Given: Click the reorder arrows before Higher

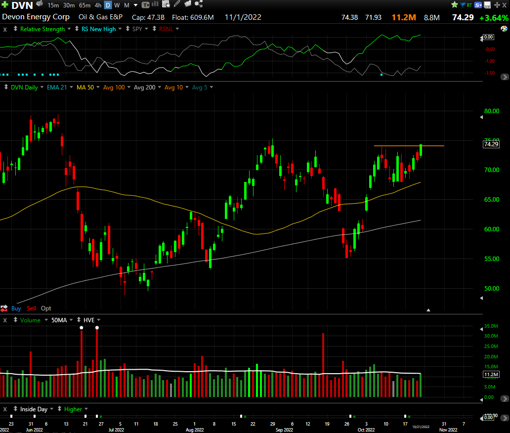Looking at the screenshot, I should [x=59, y=409].
